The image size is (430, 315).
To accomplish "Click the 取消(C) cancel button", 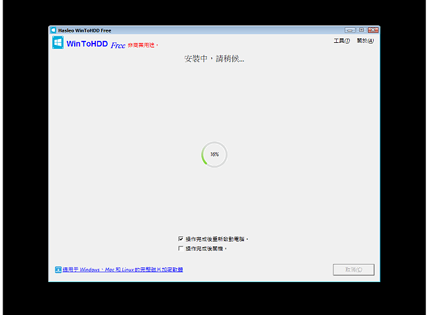I will [x=353, y=269].
